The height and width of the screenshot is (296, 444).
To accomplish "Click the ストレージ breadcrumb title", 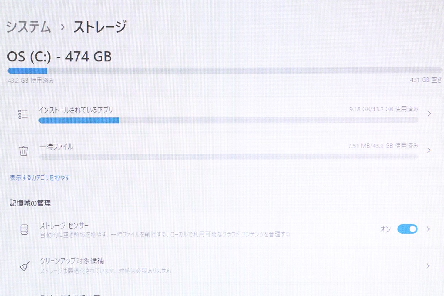I will [100, 27].
